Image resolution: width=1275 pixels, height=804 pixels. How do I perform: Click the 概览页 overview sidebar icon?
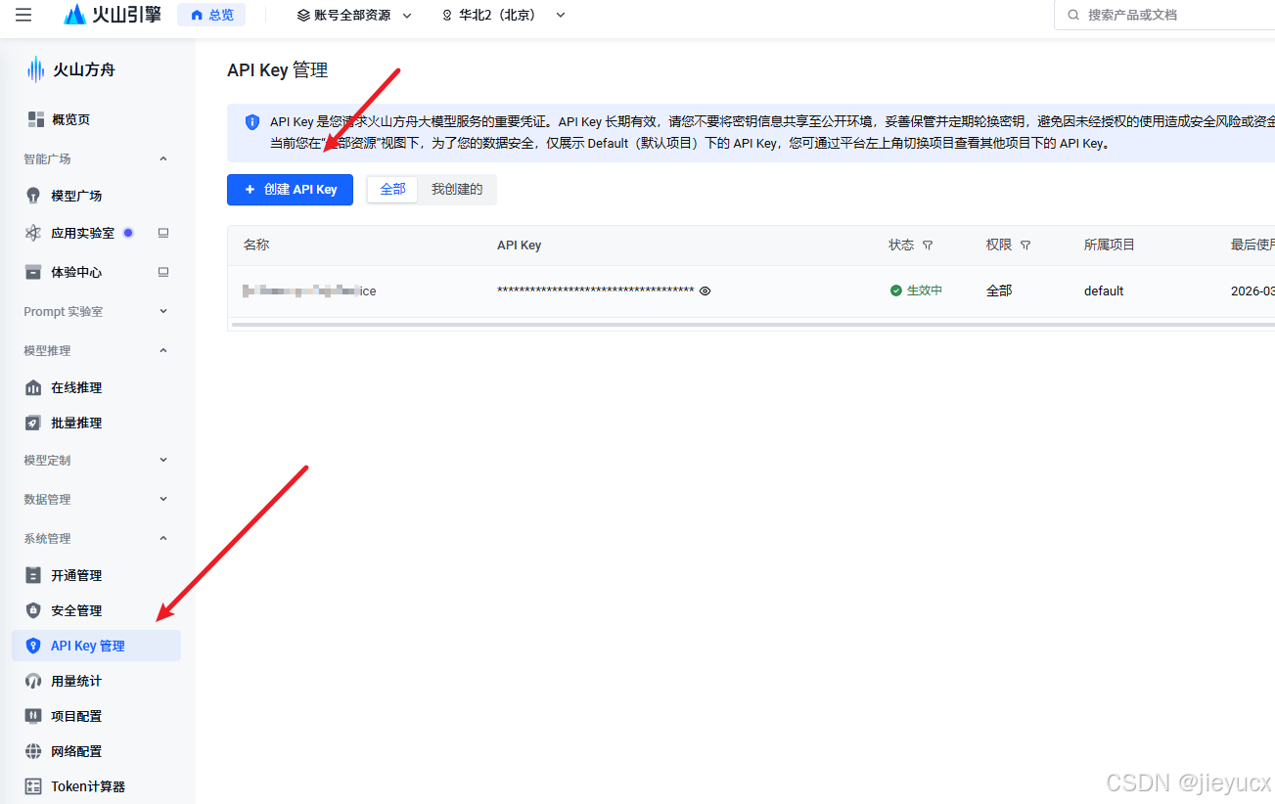[x=36, y=119]
